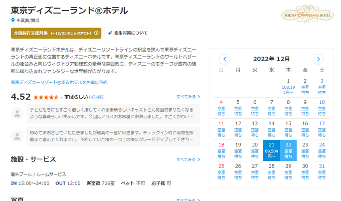
Task: Open 東京ディズニーリゾート周辺ホテルをお得に予約 link
Action: point(59,82)
